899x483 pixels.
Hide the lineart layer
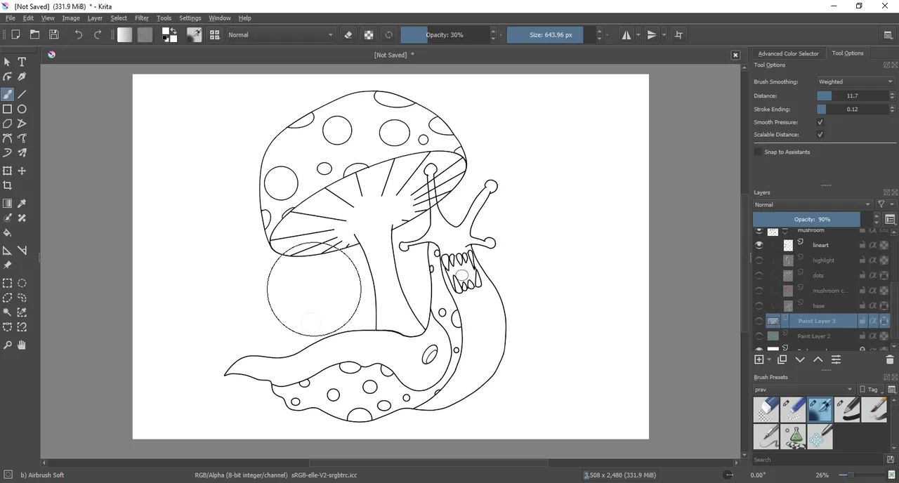coord(759,245)
